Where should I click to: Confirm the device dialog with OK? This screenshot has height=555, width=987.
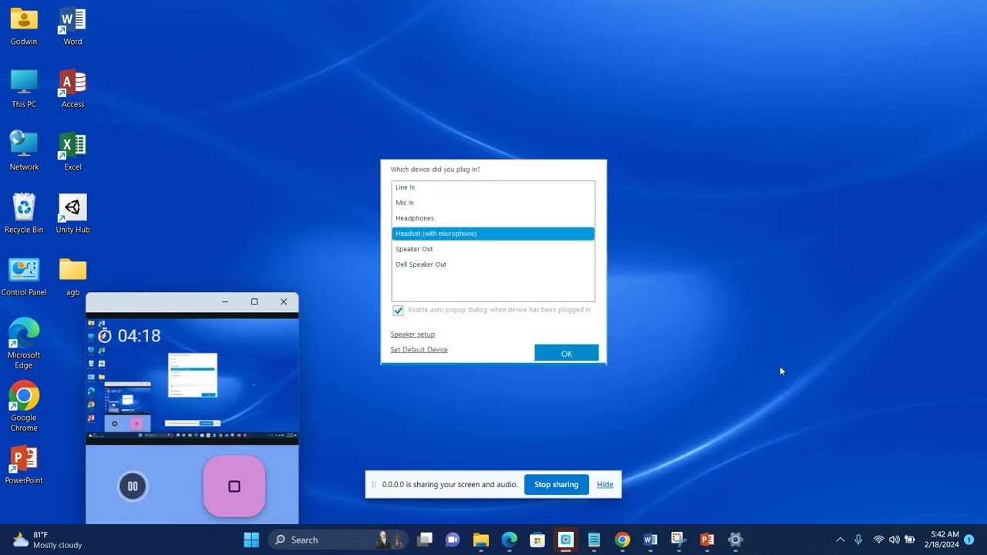coord(566,353)
